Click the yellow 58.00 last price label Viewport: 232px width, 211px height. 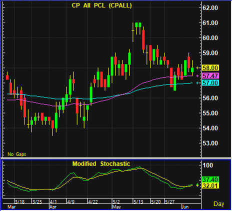[210, 68]
